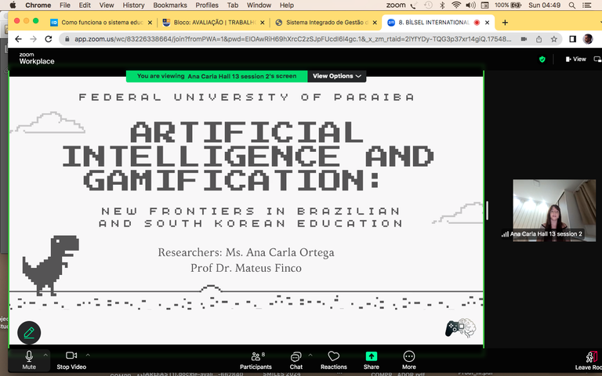
Task: Click the green encryption shield icon
Action: pyautogui.click(x=542, y=59)
